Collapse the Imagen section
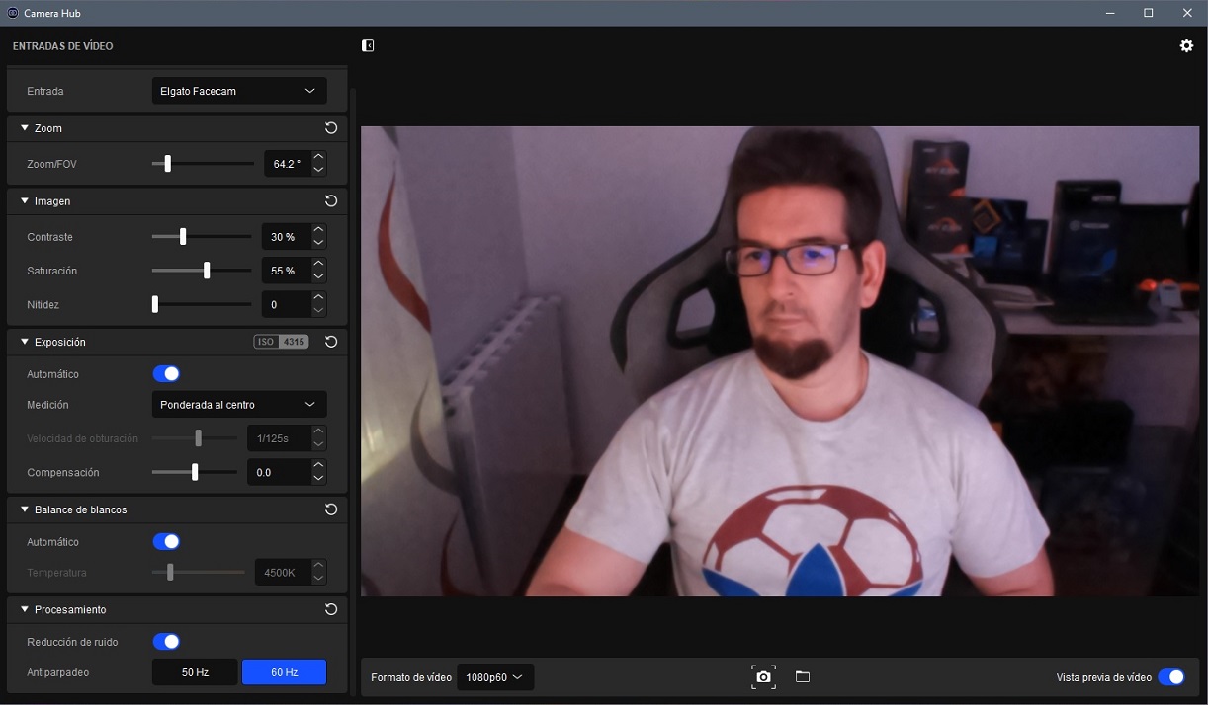The width and height of the screenshot is (1208, 705). 25,201
